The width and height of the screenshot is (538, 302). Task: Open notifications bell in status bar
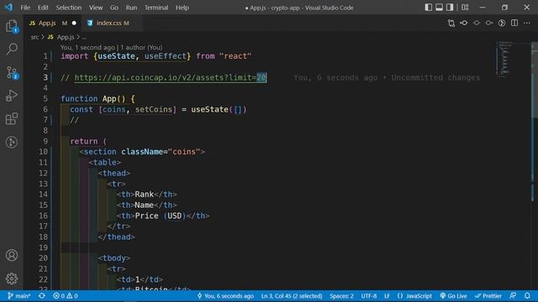pos(527,296)
